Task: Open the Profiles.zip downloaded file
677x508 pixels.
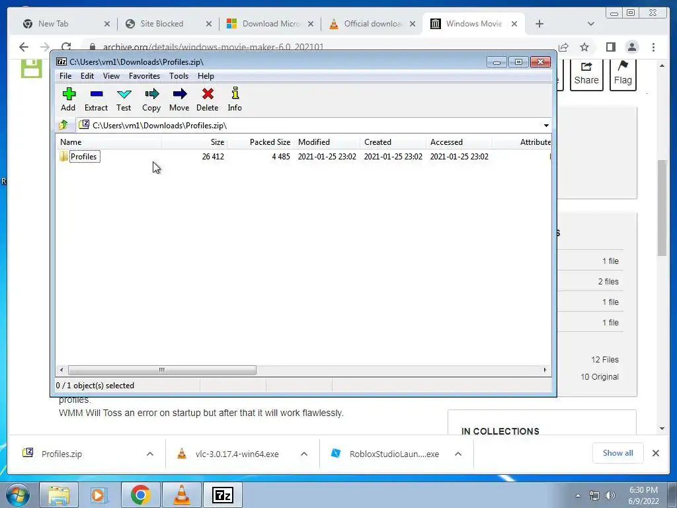Action: coord(61,454)
